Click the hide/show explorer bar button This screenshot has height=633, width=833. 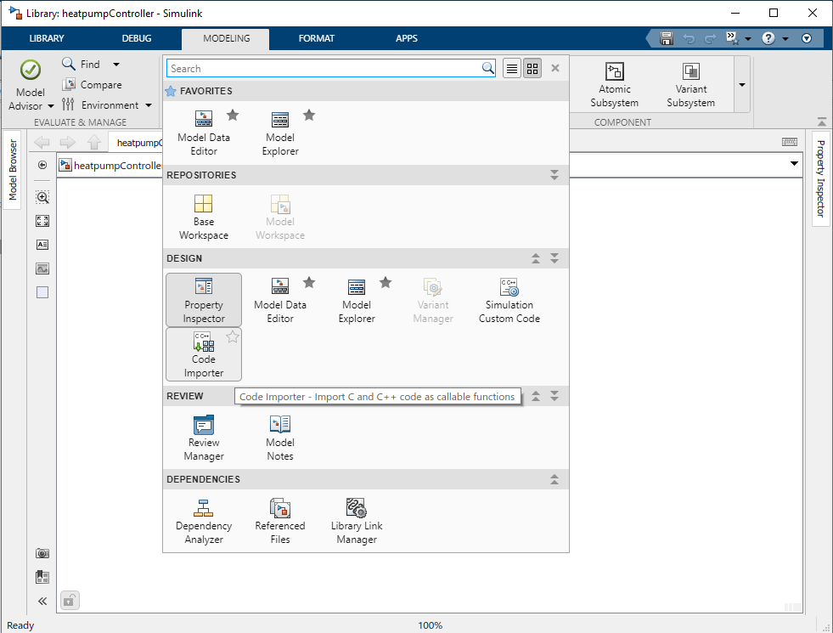[x=42, y=166]
